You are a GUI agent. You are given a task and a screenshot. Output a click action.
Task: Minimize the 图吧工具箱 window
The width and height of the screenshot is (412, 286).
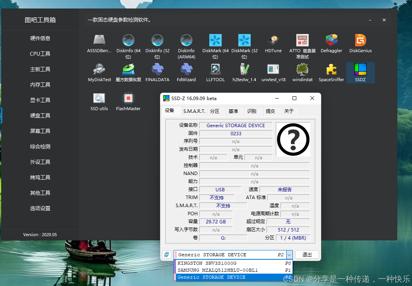tap(370, 20)
